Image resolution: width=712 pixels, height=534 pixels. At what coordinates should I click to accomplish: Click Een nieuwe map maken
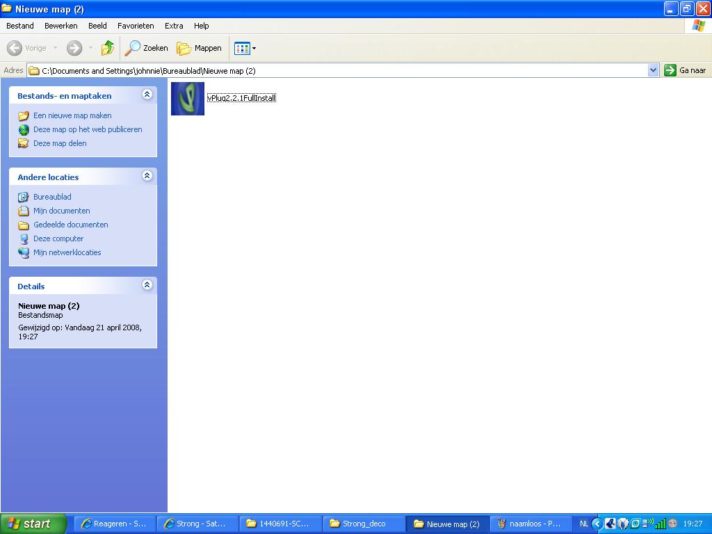pos(72,115)
